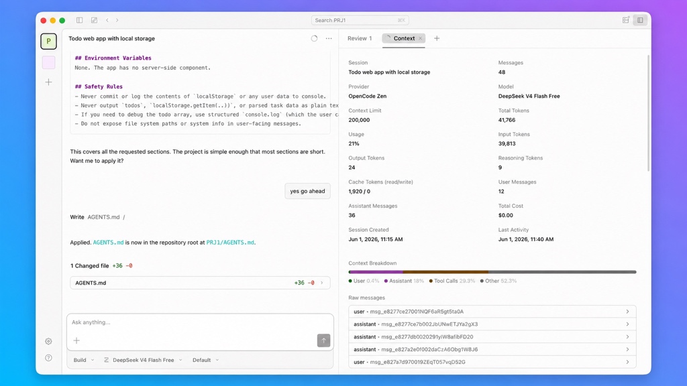This screenshot has height=386, width=687.
Task: Select the pink project square in sidebar
Action: coord(48,62)
